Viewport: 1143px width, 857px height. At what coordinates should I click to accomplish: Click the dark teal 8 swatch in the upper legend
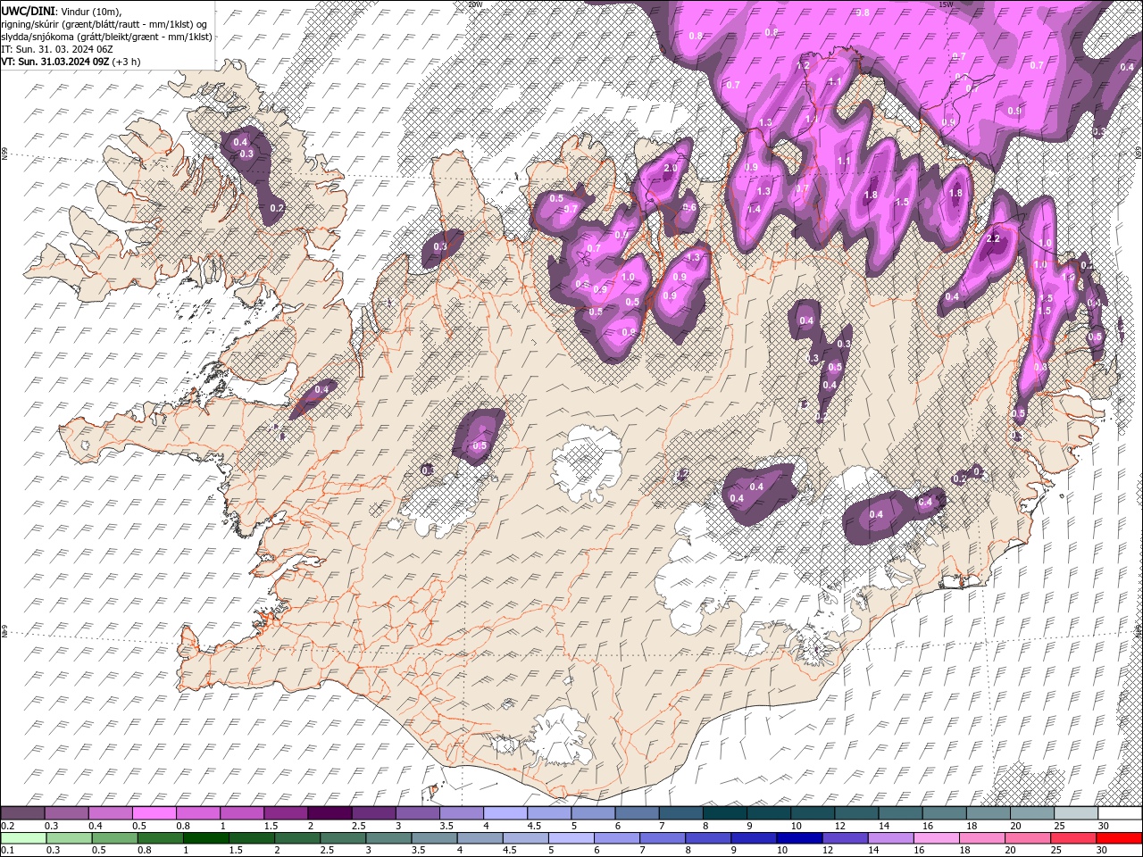click(725, 813)
